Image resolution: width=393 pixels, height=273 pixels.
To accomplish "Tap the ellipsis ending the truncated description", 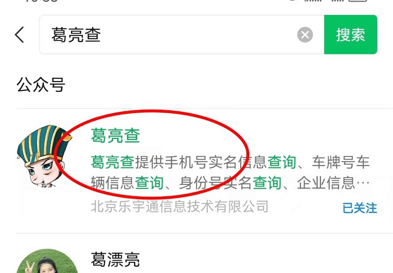I will [x=362, y=183].
